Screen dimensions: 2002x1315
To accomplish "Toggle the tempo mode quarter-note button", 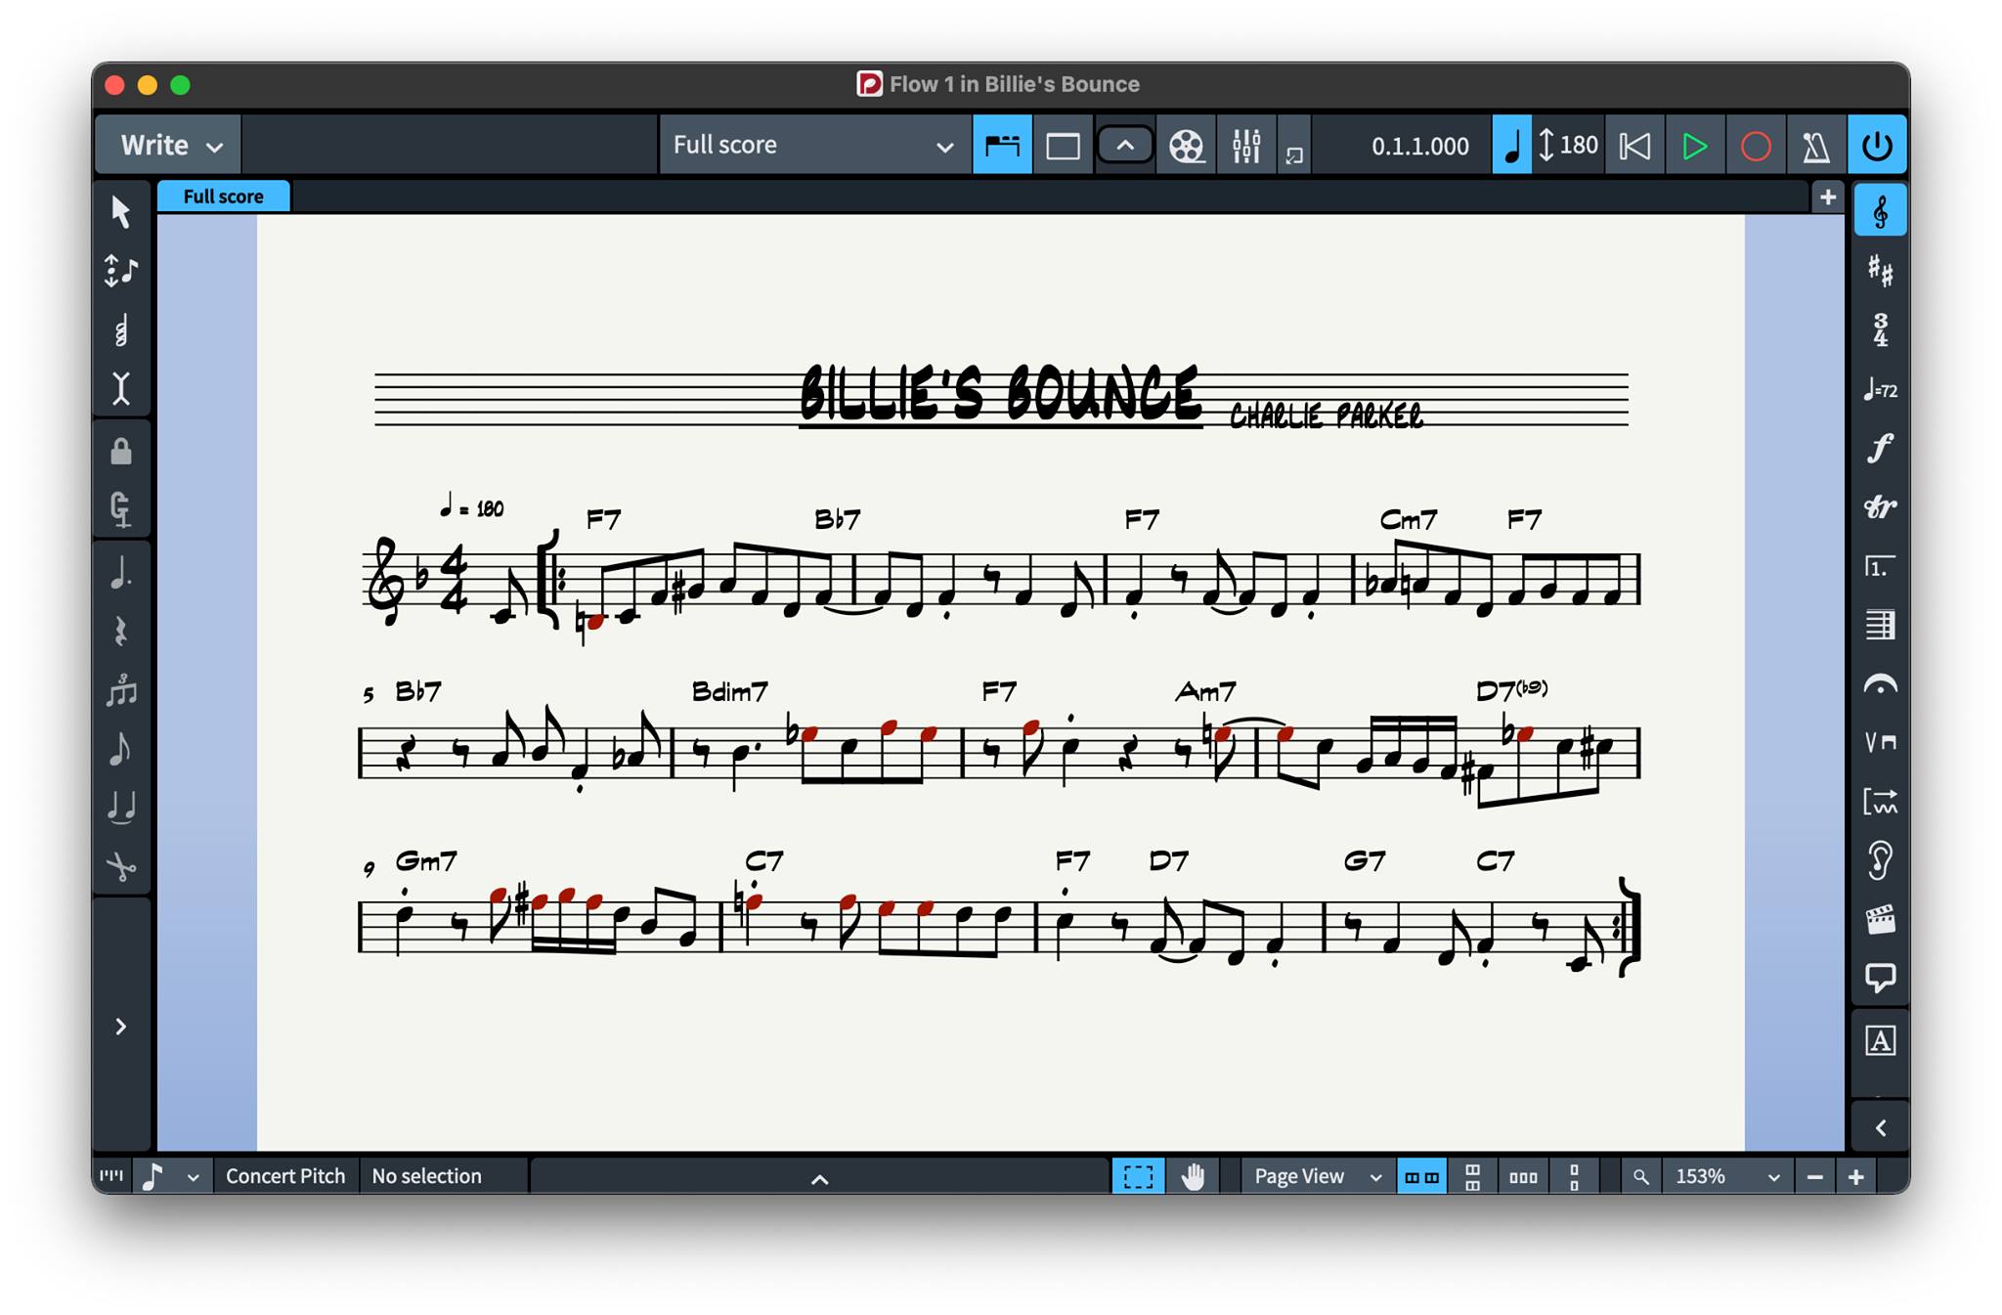I will (x=1511, y=146).
